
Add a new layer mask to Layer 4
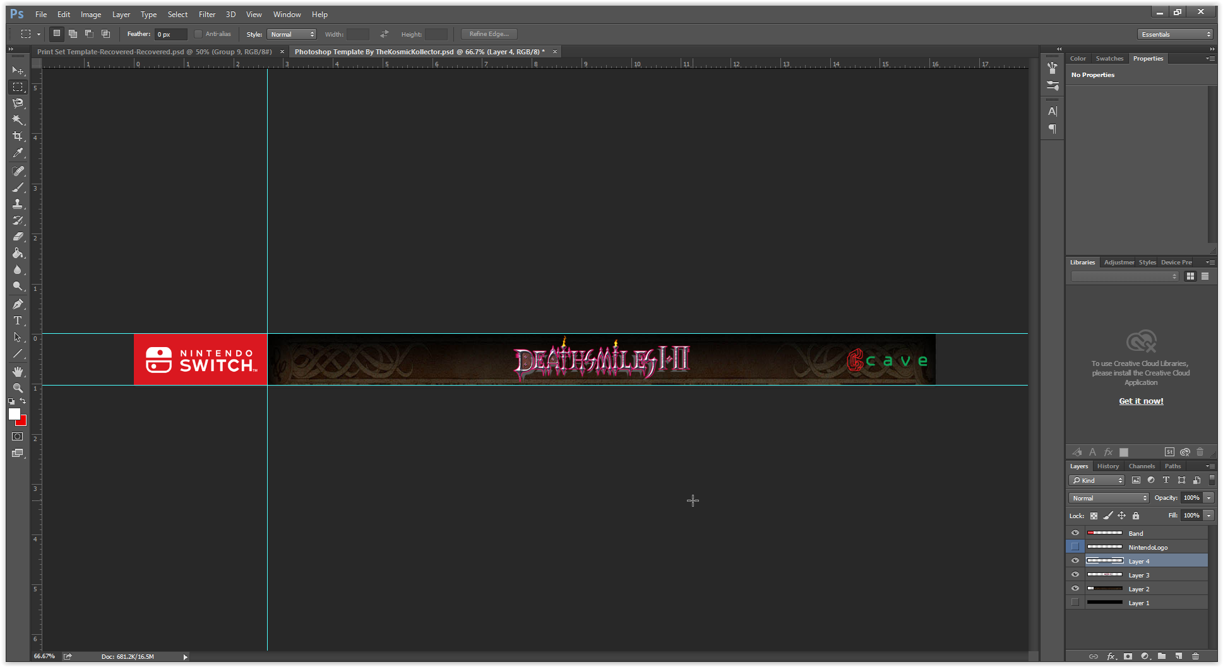tap(1128, 656)
